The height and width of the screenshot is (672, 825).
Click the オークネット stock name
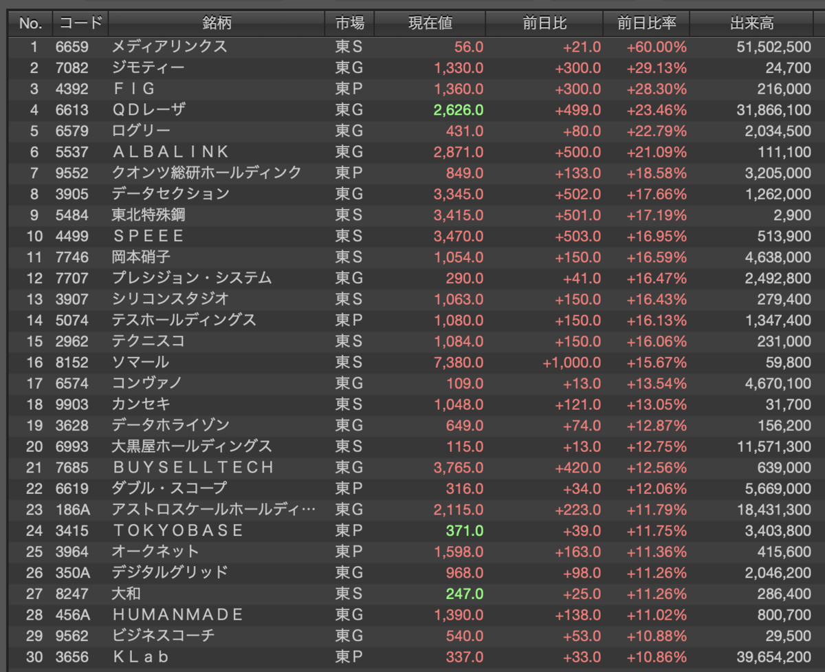point(155,552)
